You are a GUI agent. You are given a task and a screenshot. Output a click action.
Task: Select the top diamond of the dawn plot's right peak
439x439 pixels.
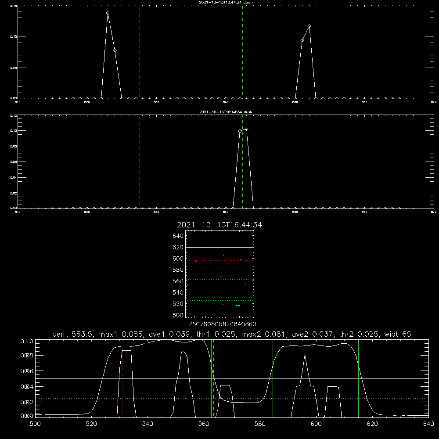[x=309, y=26]
